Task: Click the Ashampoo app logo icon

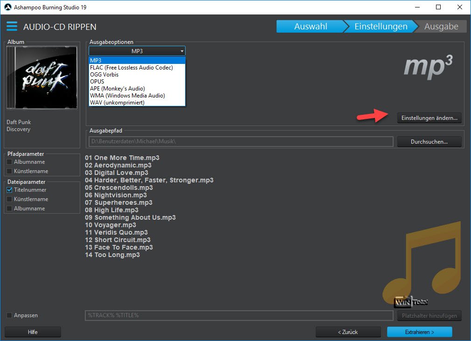Action: coord(8,7)
